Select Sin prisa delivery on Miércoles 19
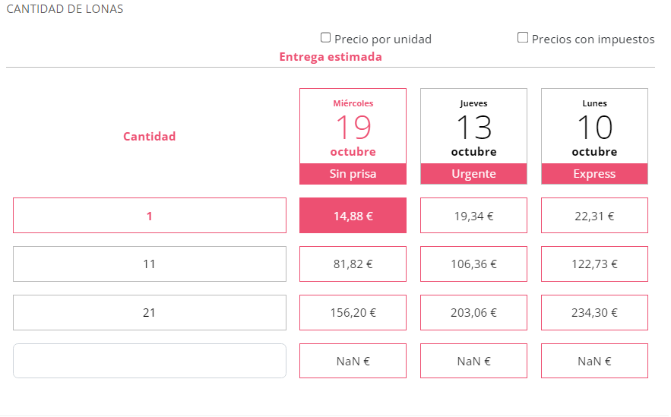Screen dimensions: 671x417 (353, 136)
